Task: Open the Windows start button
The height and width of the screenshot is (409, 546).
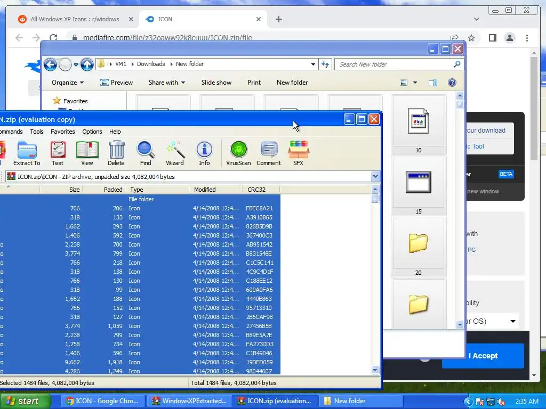Action: tap(25, 402)
